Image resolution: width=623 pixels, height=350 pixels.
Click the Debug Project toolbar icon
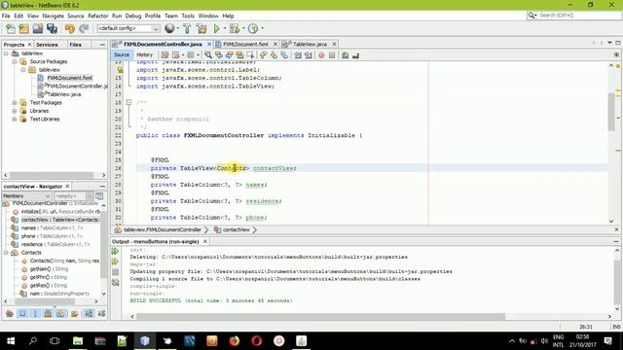(235, 28)
